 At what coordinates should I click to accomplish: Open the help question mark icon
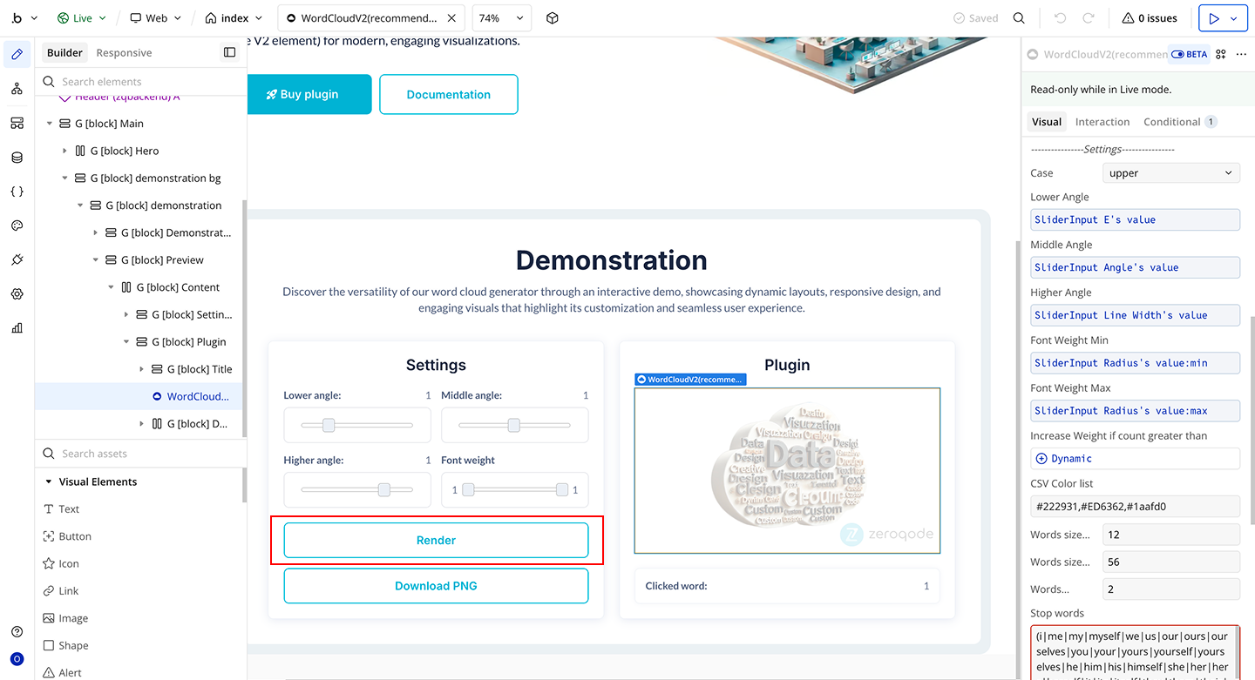17,632
